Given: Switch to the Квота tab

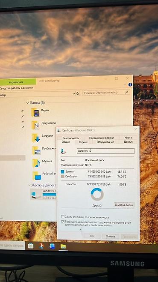Looking at the screenshot, I should 128,138.
